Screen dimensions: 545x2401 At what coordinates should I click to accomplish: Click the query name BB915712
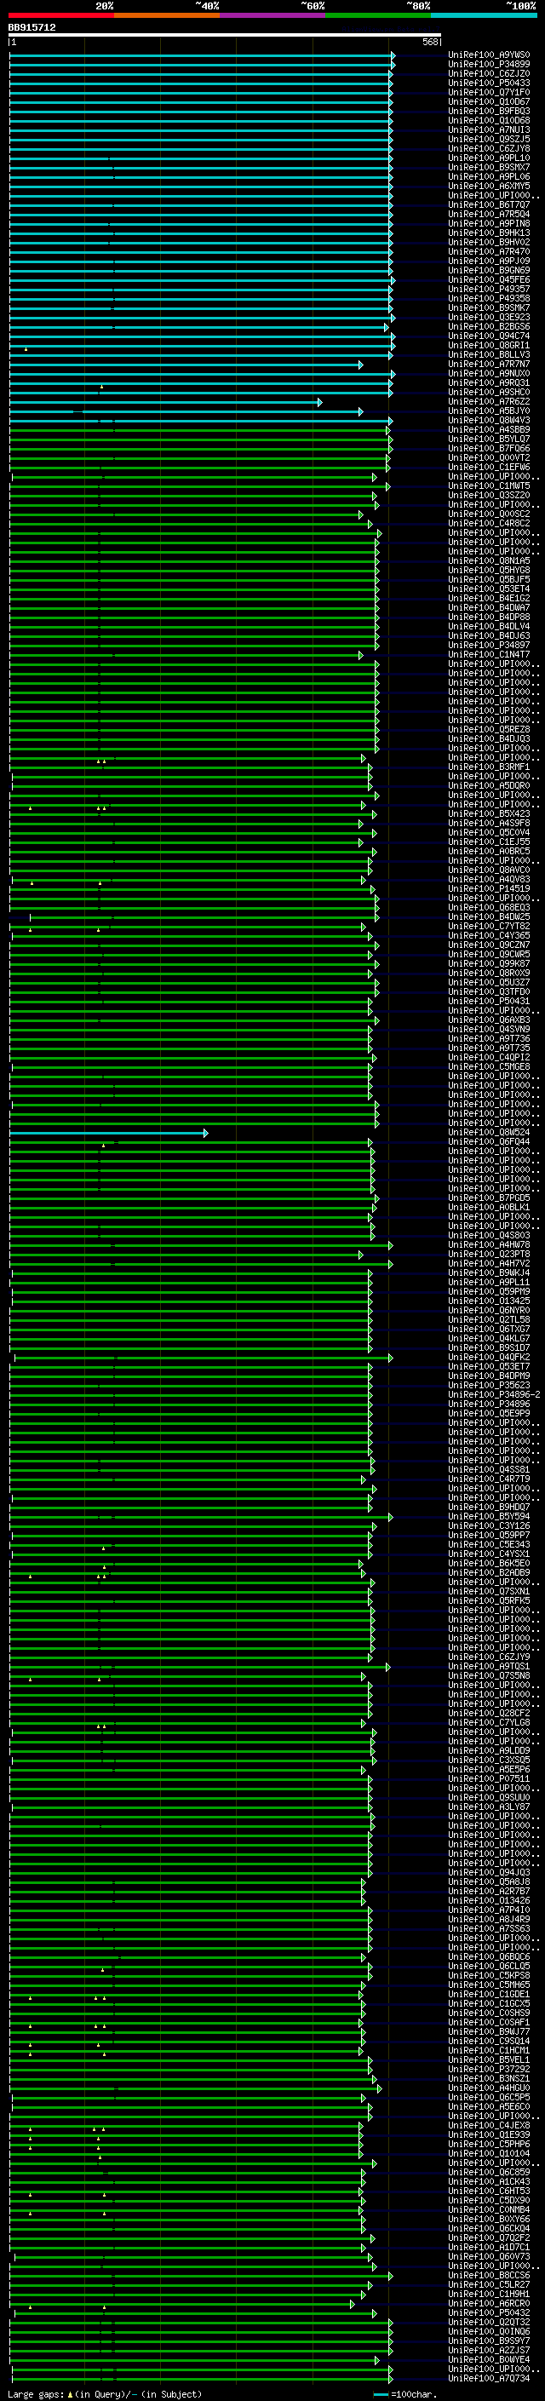click(x=32, y=28)
